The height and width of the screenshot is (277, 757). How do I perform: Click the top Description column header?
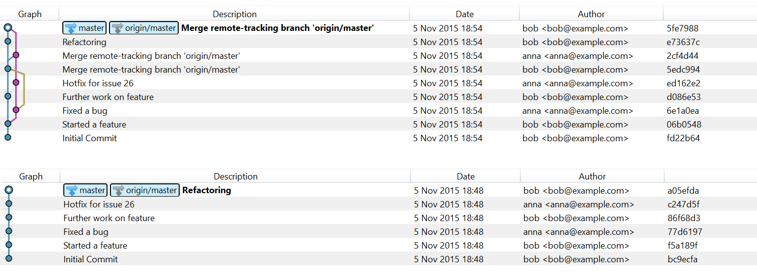click(235, 14)
